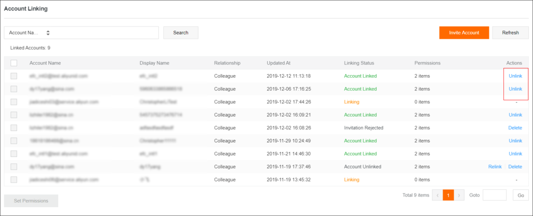Unlink the account updated 2019-12-12 11:13:18

[x=515, y=76]
